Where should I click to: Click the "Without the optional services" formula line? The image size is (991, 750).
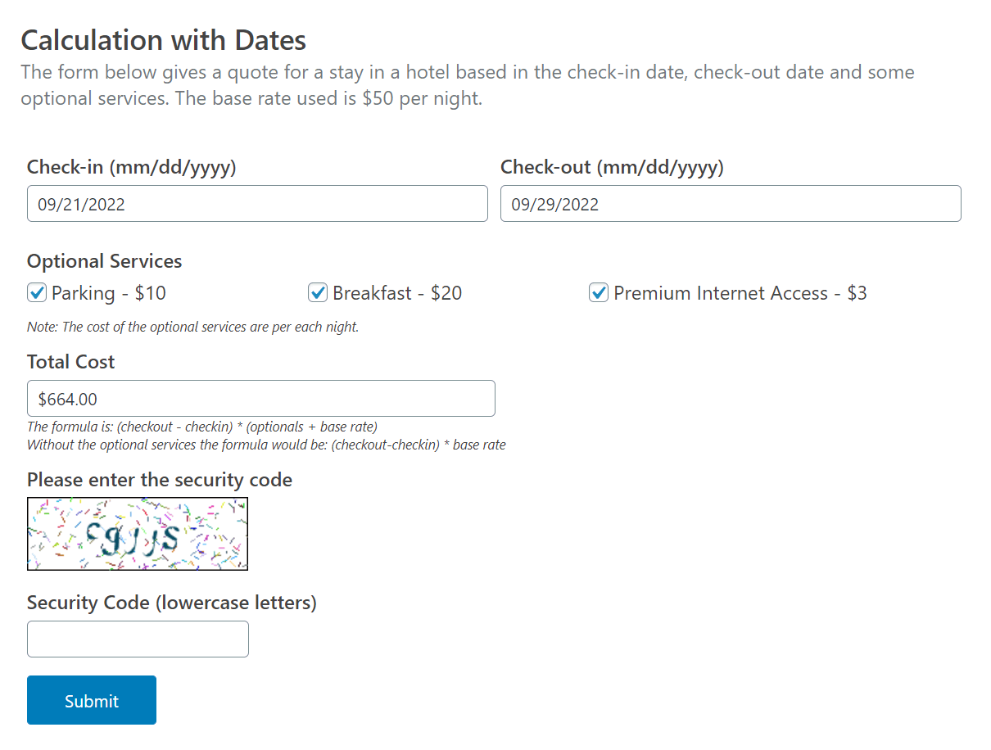(266, 445)
